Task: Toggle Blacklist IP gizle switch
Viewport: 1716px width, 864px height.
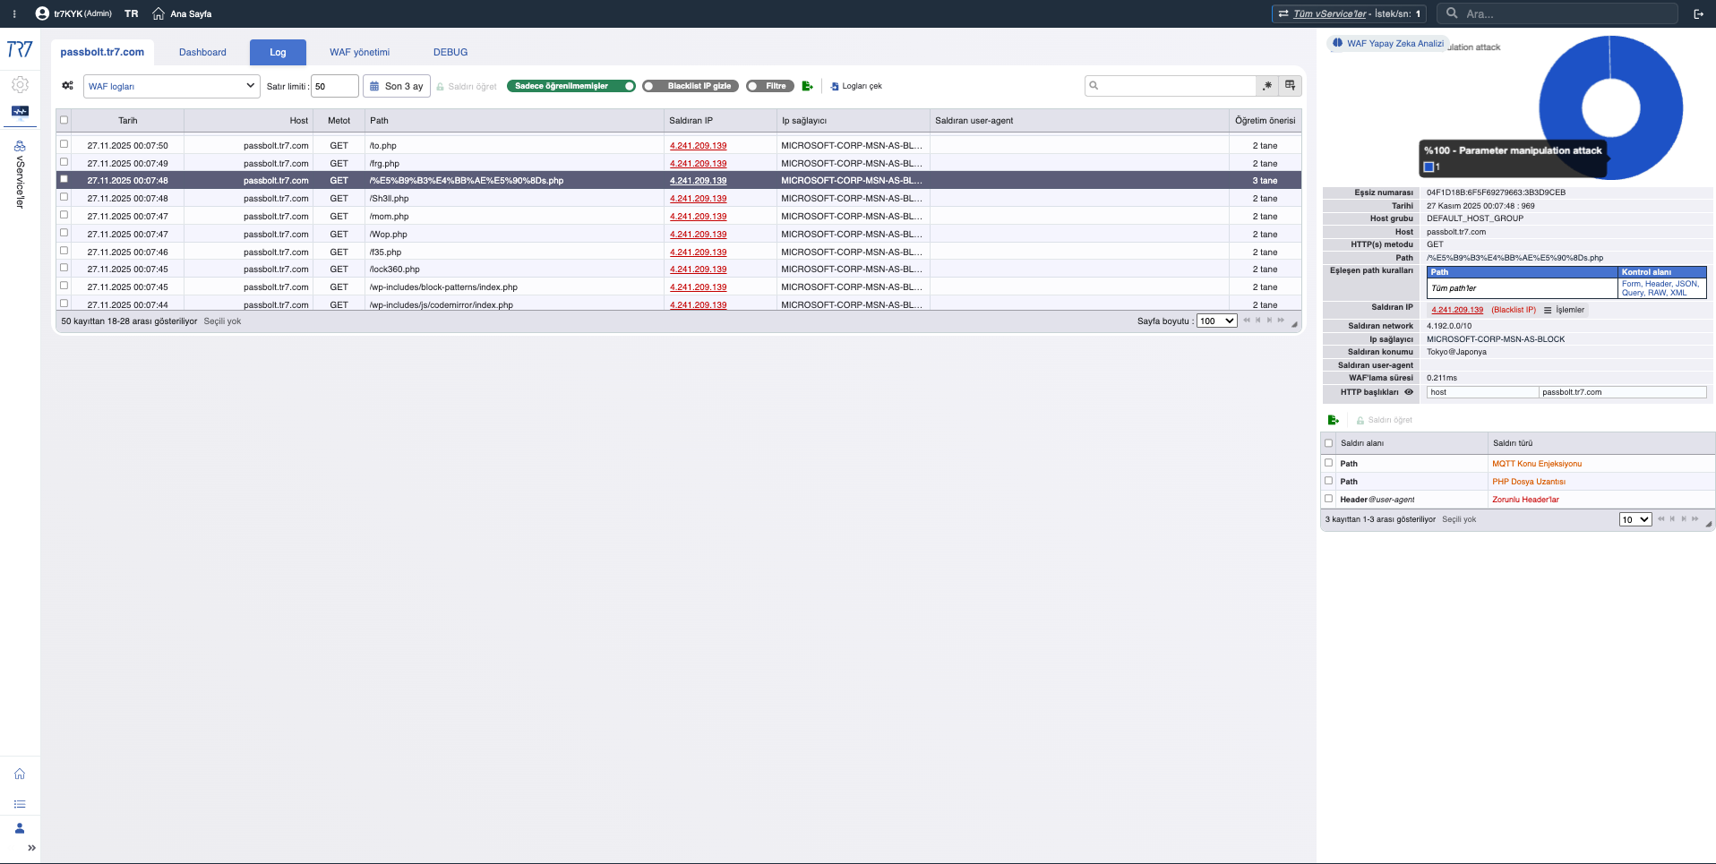Action: [x=691, y=86]
